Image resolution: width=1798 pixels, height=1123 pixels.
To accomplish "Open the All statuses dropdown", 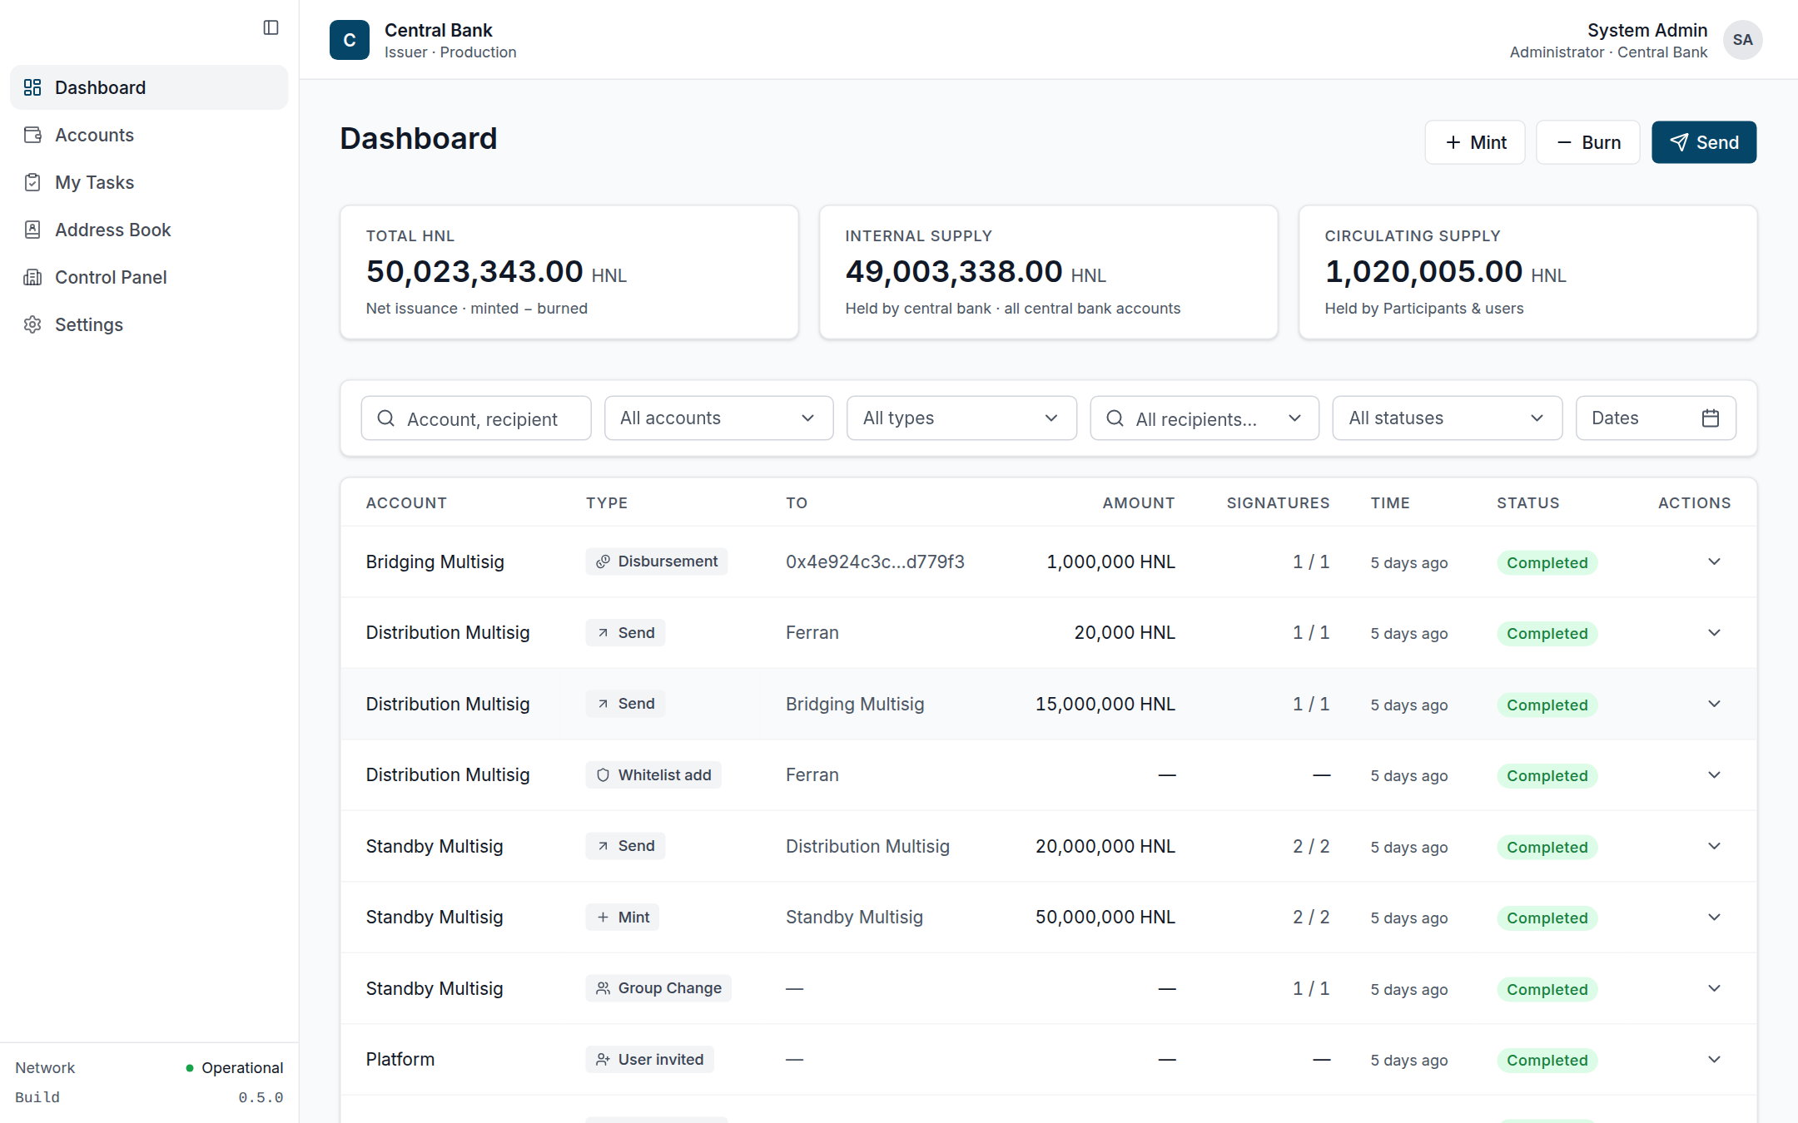I will [1448, 418].
